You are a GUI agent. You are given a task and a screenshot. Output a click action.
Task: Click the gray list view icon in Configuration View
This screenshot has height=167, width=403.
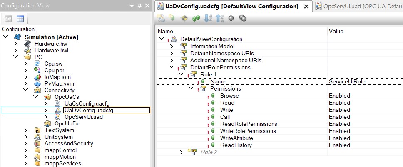[x=8, y=19]
